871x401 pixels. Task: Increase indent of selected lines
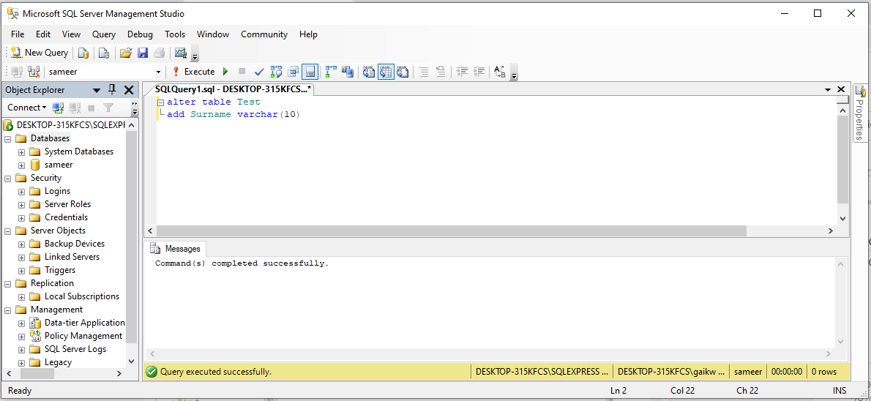[x=479, y=72]
